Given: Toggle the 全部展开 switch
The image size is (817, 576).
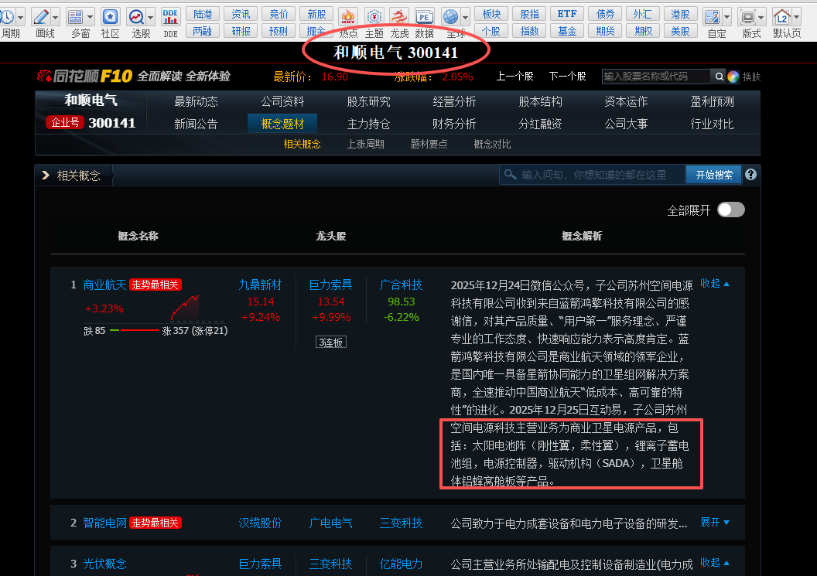Looking at the screenshot, I should (x=730, y=210).
